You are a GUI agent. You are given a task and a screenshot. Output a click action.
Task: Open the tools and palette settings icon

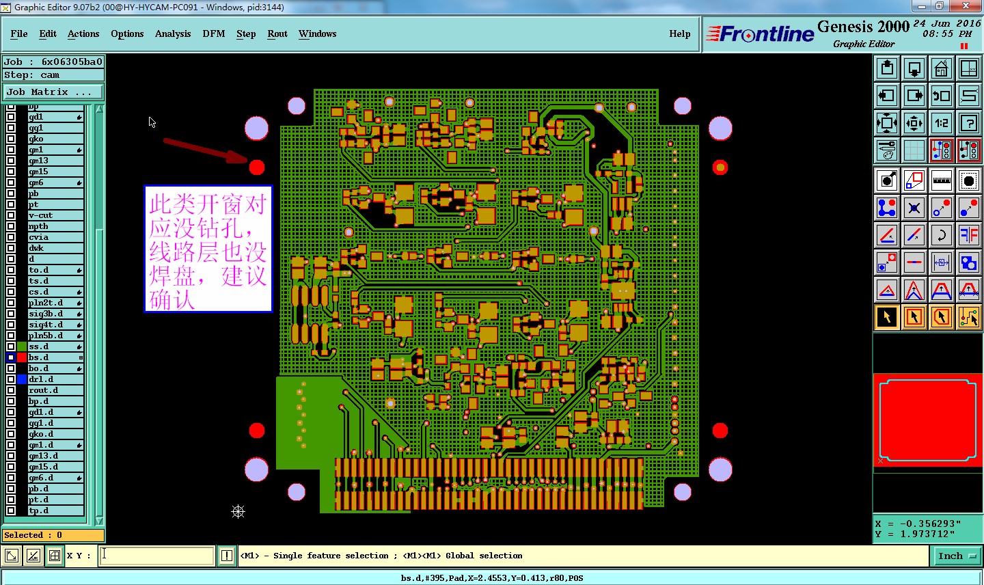[887, 150]
